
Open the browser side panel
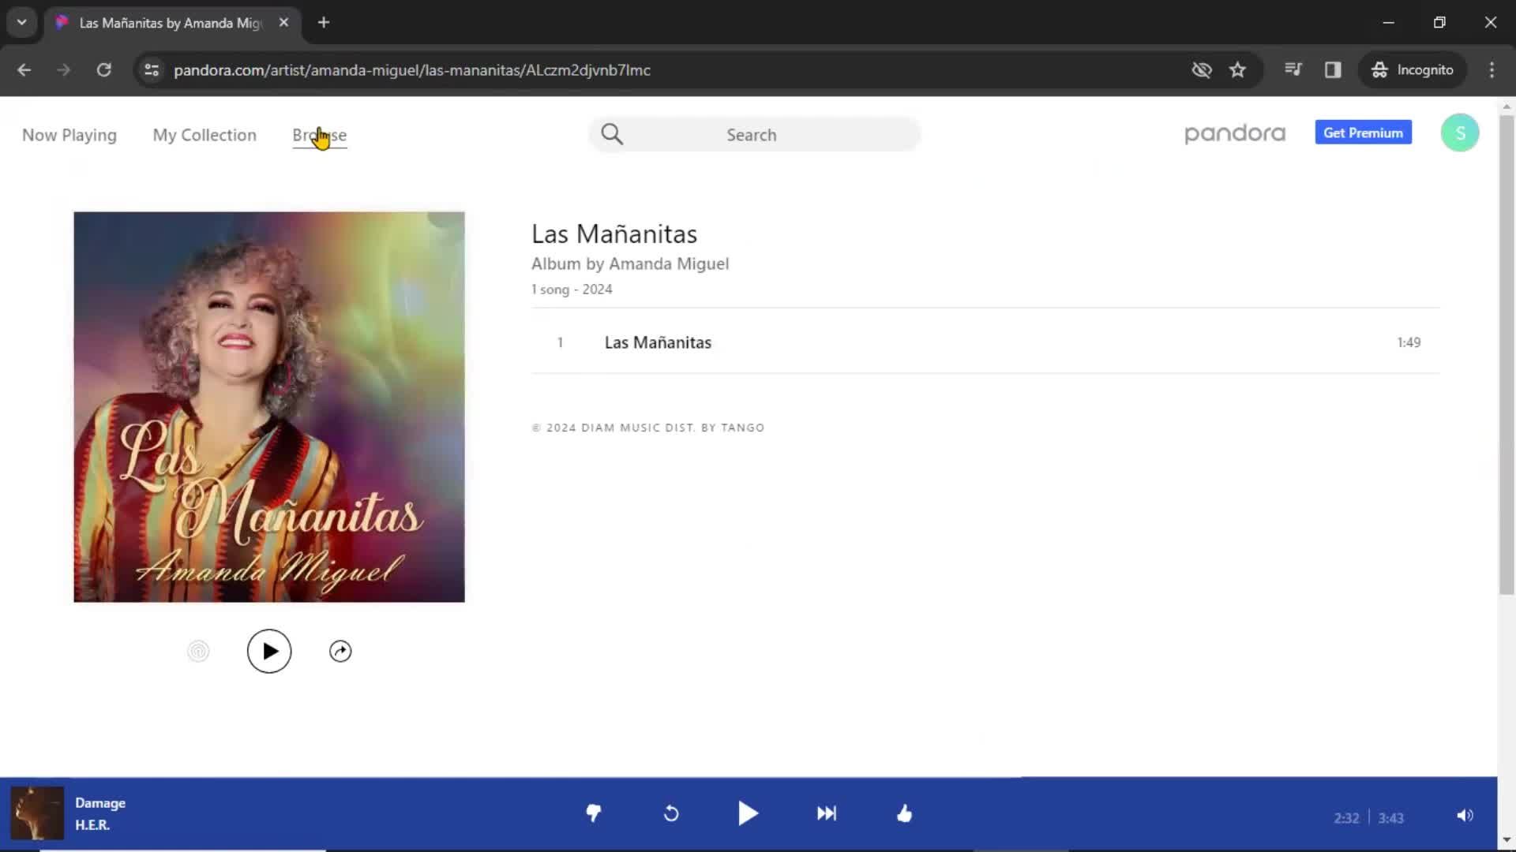click(x=1333, y=69)
